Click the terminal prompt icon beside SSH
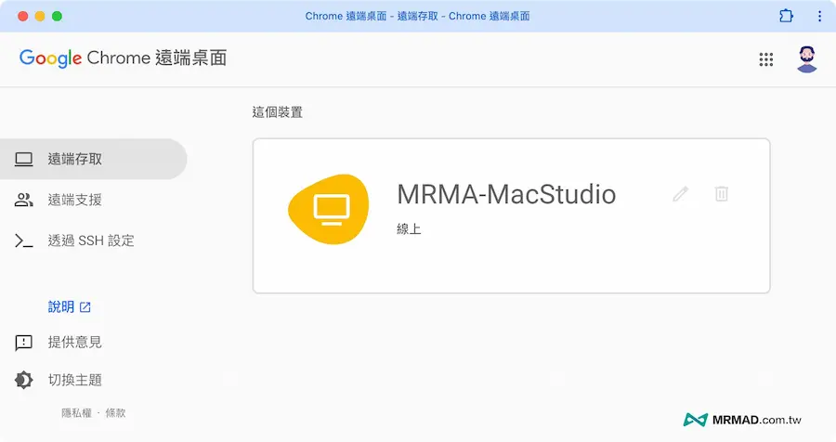The image size is (836, 442). coord(23,241)
